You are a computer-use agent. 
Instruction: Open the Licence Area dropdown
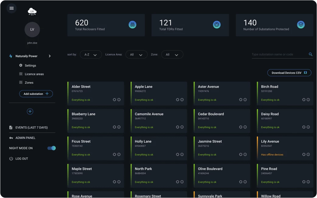137,54
